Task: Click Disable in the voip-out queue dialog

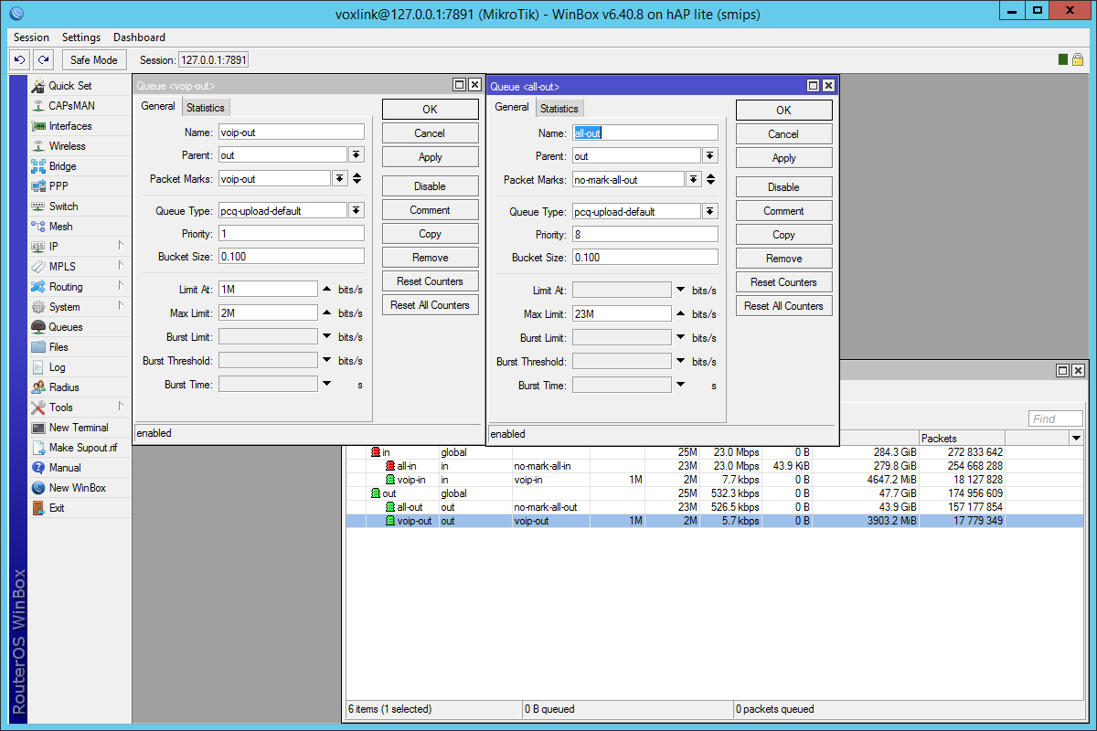Action: click(431, 186)
